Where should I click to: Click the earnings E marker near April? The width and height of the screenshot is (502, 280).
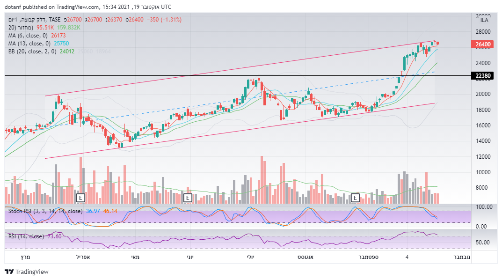coord(80,198)
